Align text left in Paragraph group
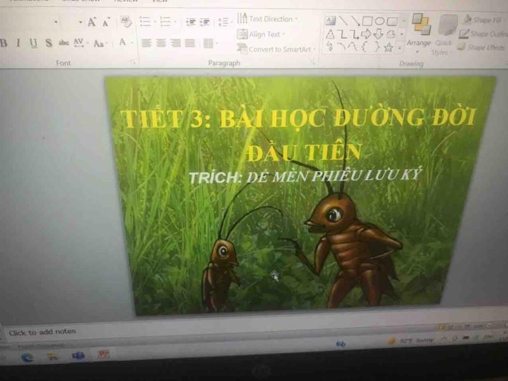The width and height of the screenshot is (508, 381). 147,43
